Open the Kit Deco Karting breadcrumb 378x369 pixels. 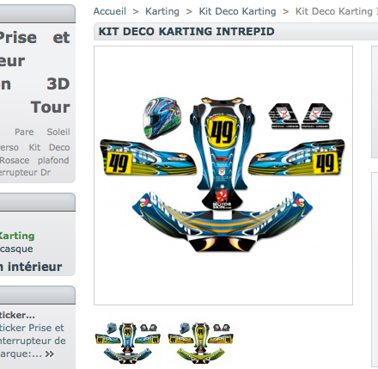237,11
